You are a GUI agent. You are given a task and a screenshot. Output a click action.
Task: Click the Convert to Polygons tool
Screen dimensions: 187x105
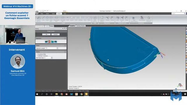click(x=149, y=19)
